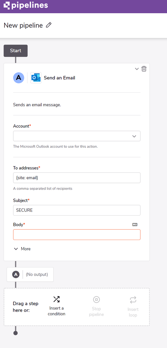The width and height of the screenshot is (167, 348).
Task: Click the pencil icon to rename pipeline
Action: (x=49, y=25)
